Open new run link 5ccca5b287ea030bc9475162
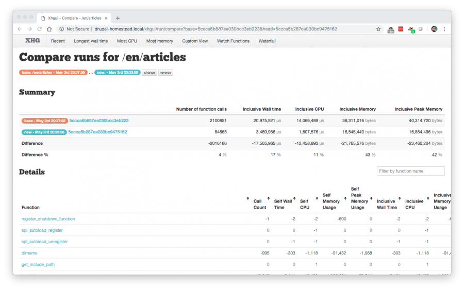The image size is (464, 290). click(x=97, y=132)
